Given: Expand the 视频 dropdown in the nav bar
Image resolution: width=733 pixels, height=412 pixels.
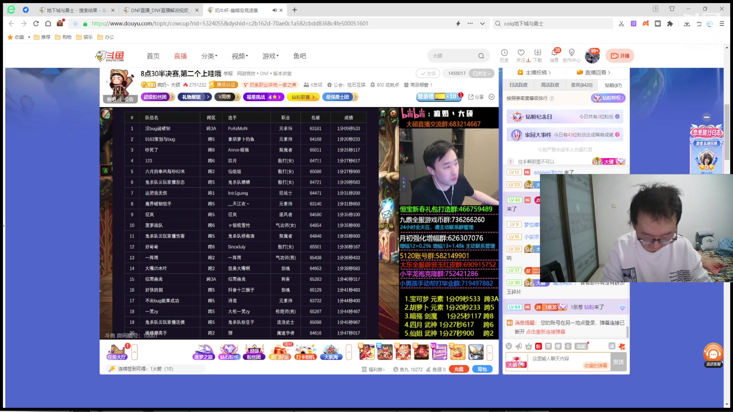Looking at the screenshot, I should tap(240, 56).
